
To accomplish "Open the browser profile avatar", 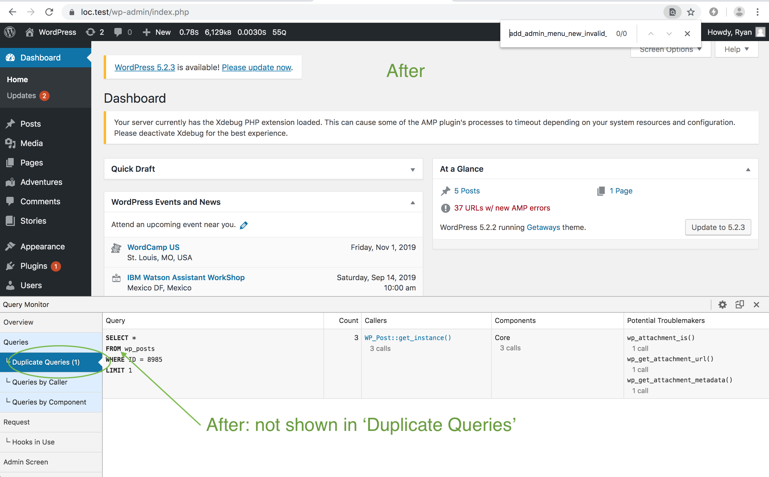I will click(x=739, y=12).
